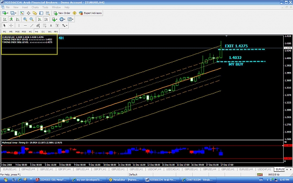
Task: Open the Help menu
Action: coord(67,7)
